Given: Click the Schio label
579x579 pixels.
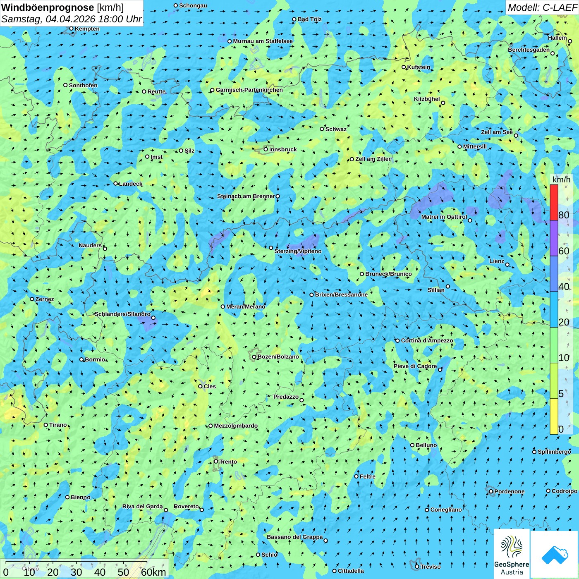Looking at the screenshot, I should pyautogui.click(x=269, y=555).
